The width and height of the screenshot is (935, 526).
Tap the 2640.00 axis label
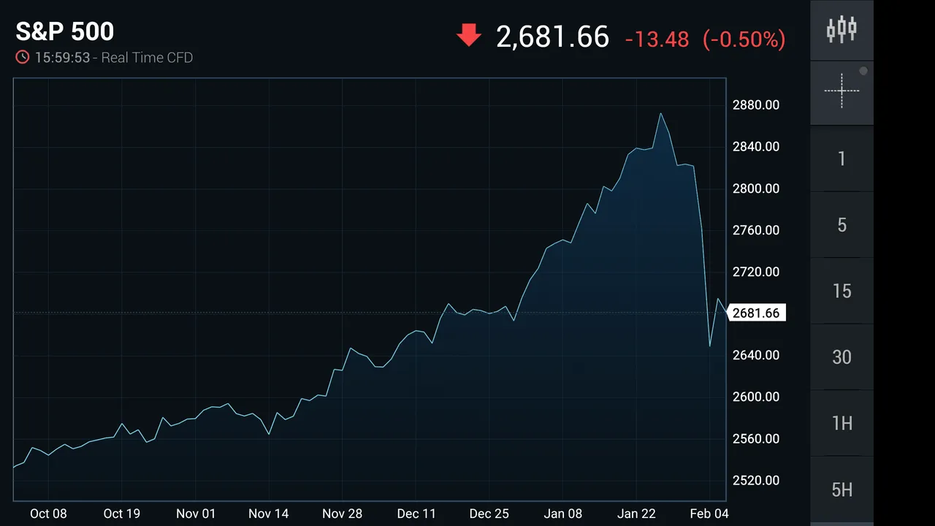click(x=756, y=355)
